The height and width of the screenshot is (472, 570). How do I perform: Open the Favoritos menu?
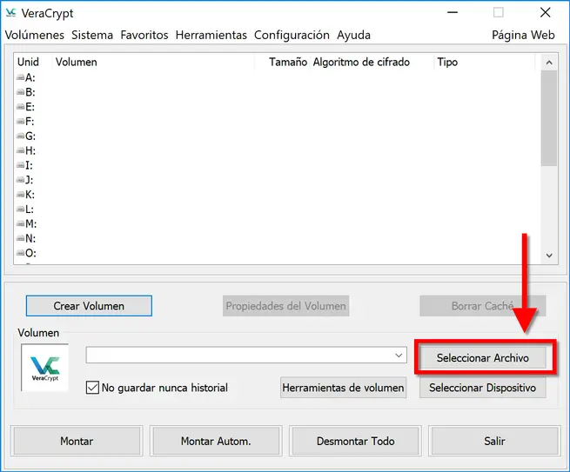tap(144, 35)
